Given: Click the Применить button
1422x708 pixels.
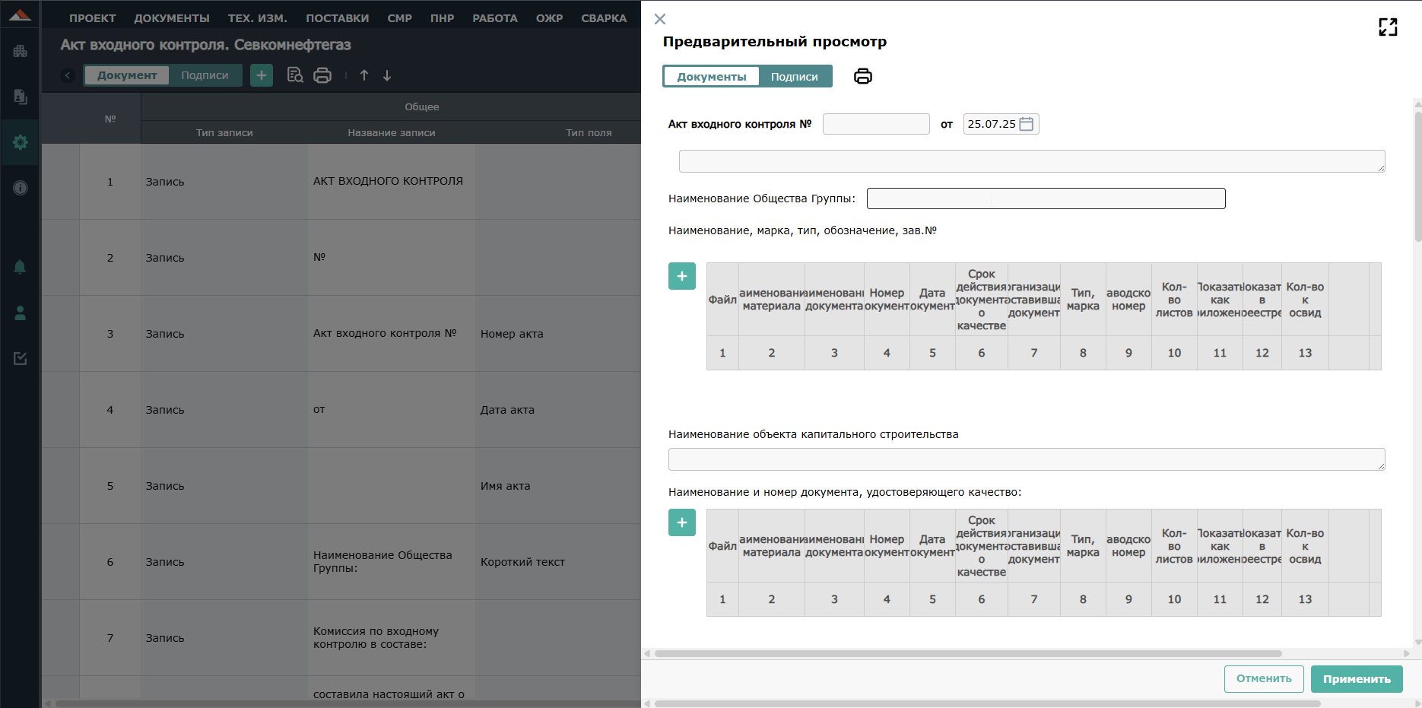Looking at the screenshot, I should coord(1357,679).
